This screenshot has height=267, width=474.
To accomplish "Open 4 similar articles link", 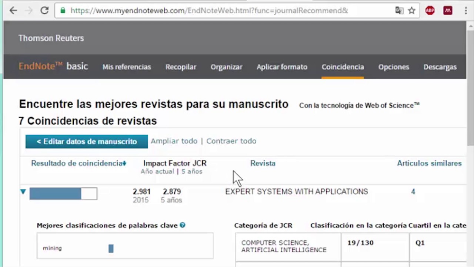I will pos(413,192).
